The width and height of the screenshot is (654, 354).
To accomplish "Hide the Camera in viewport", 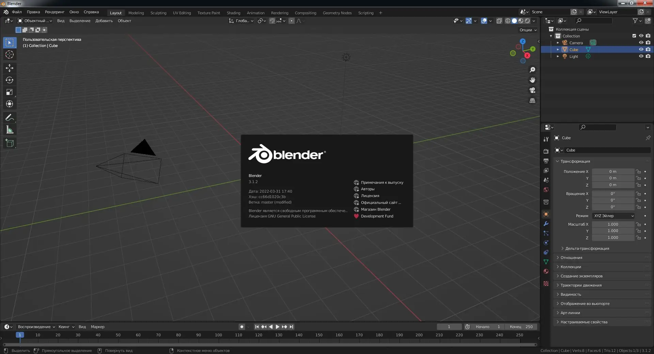I will point(641,43).
